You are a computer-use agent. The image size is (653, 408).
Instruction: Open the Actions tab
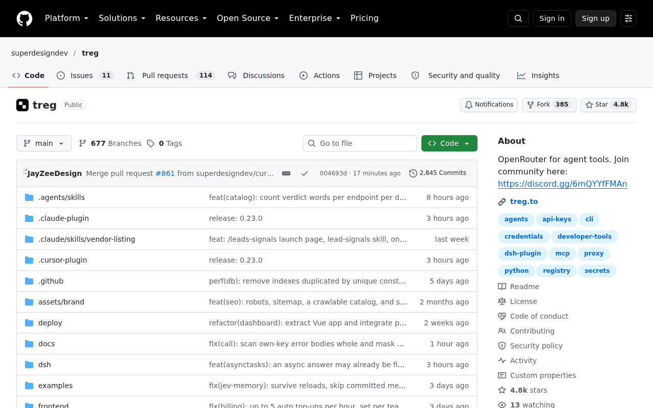(x=319, y=75)
